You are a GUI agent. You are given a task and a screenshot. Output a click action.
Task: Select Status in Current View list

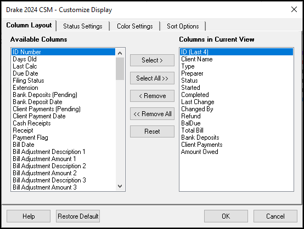point(237,81)
